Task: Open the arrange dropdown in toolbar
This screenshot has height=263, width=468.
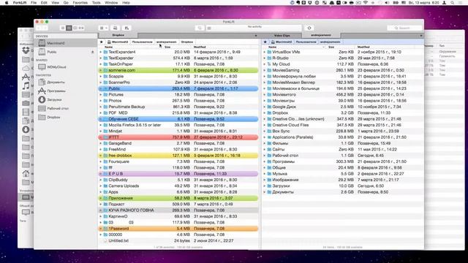Action: [x=104, y=28]
